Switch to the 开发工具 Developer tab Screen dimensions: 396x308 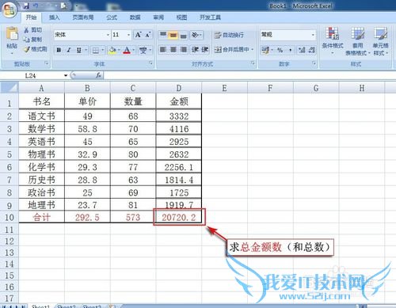[210, 17]
